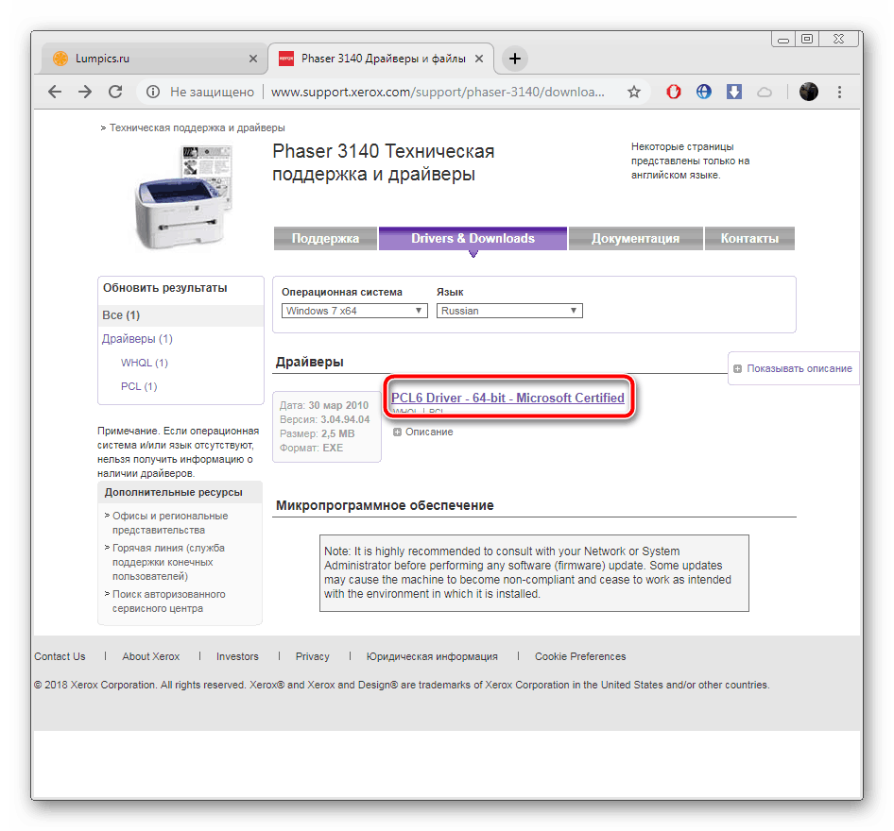Click the red Opera-style extension icon
The height and width of the screenshot is (831, 894).
[x=674, y=92]
